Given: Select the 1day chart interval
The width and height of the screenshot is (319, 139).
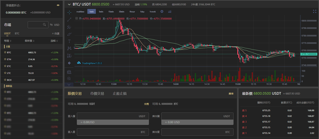Looking at the screenshot, I should [x=142, y=11].
